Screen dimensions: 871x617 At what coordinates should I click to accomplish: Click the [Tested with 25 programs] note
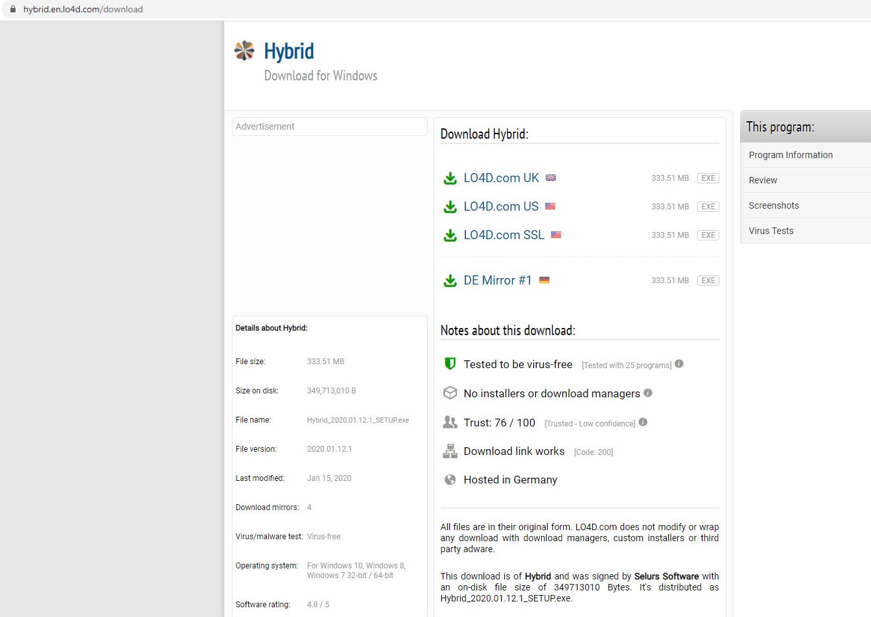point(627,366)
